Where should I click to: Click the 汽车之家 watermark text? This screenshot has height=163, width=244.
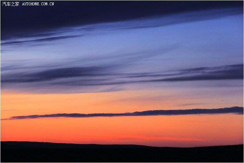tap(11, 4)
